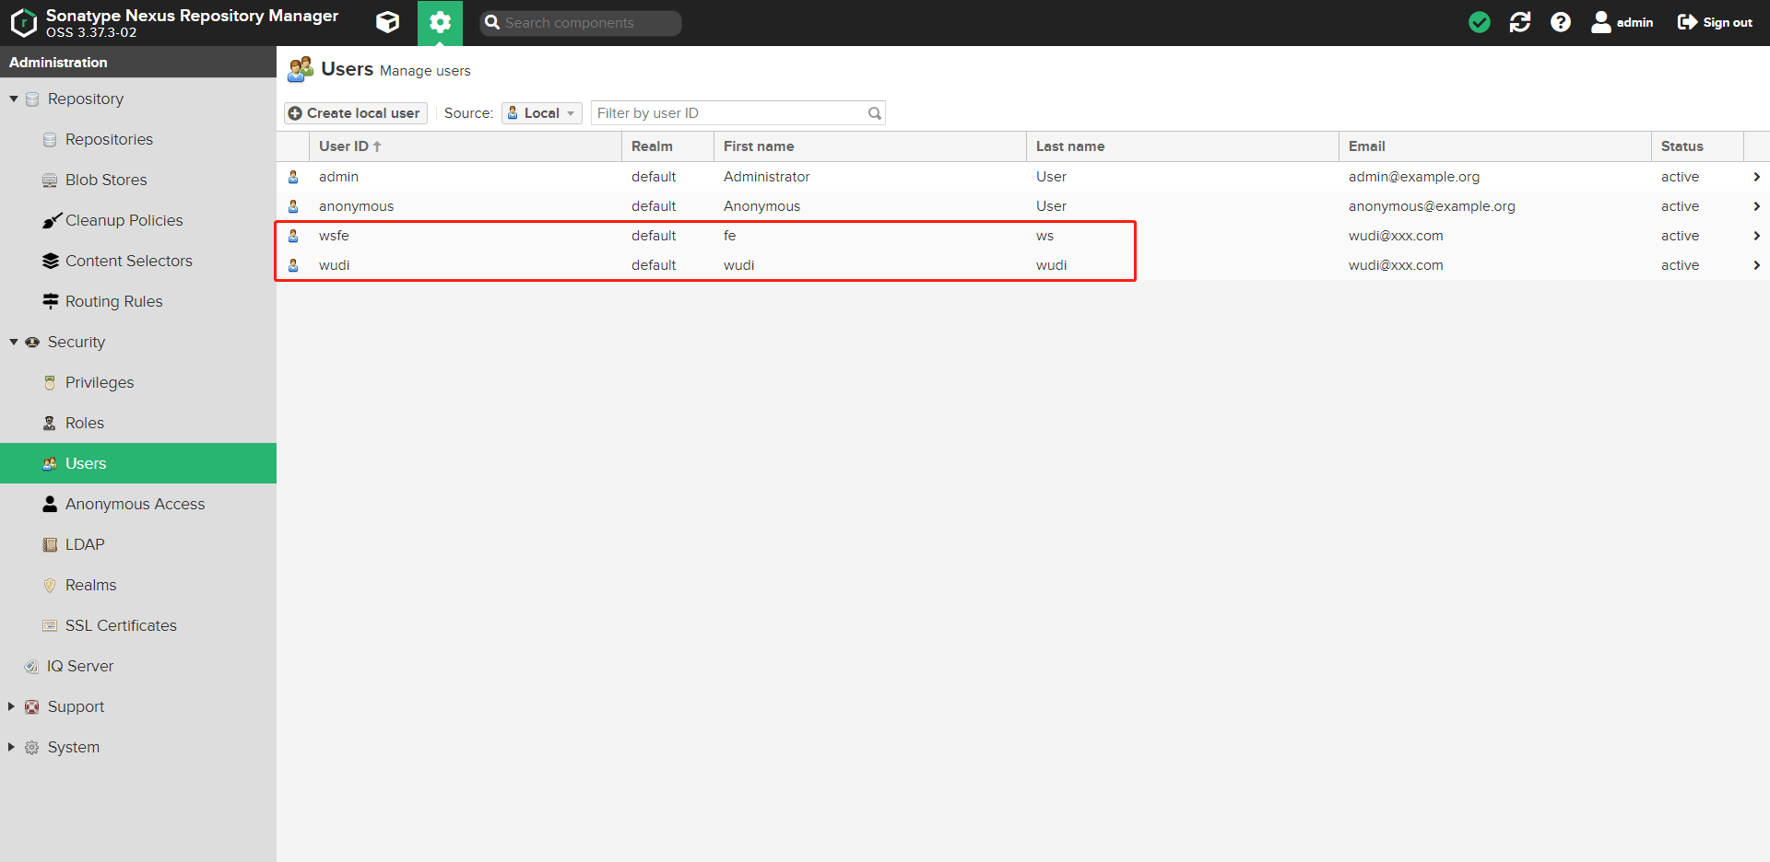This screenshot has width=1770, height=862.
Task: Click the Routing Rules signpost icon
Action: coord(50,301)
